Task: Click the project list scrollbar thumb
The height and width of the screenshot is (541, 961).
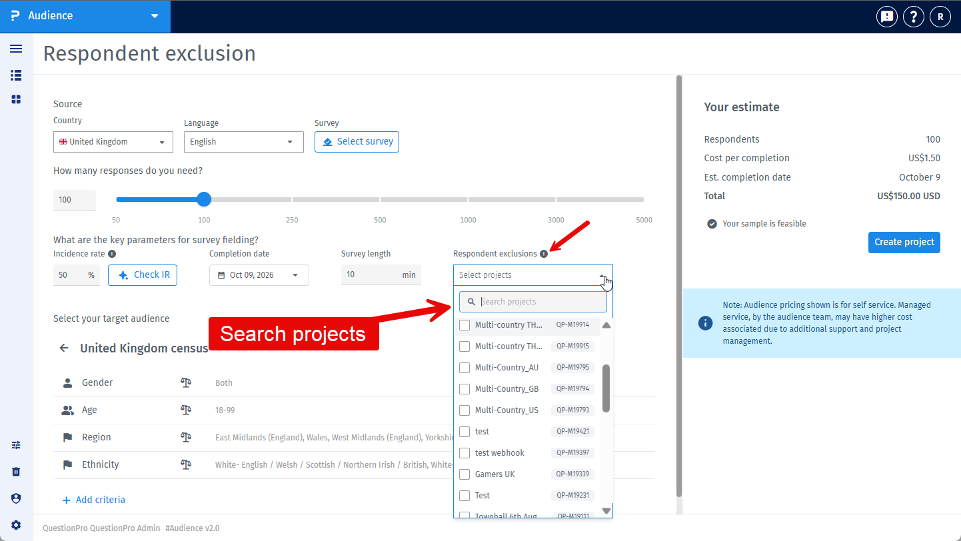Action: tap(606, 388)
